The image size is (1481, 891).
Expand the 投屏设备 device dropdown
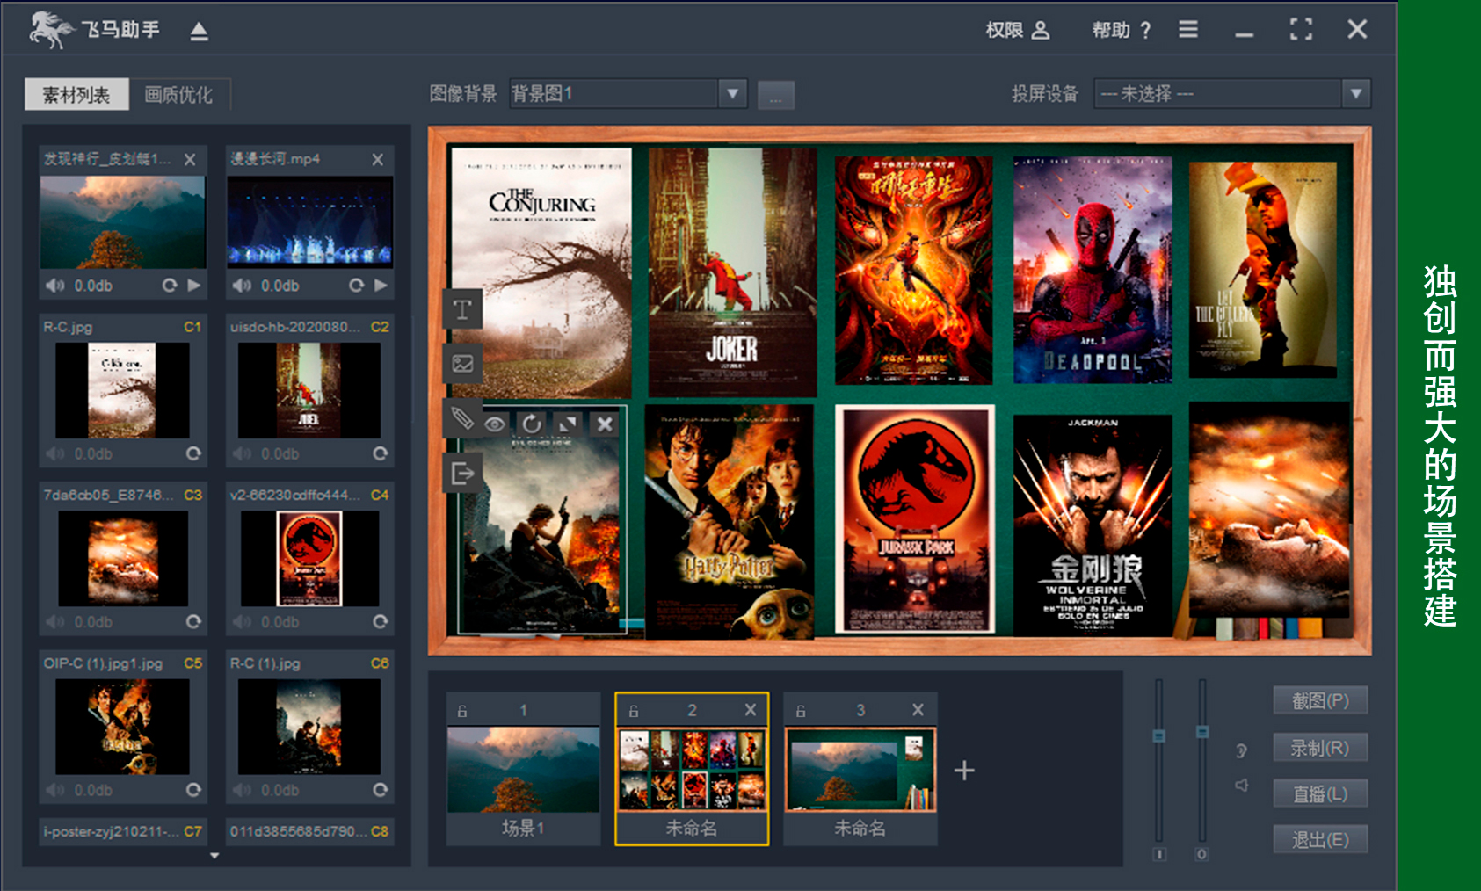(1355, 93)
